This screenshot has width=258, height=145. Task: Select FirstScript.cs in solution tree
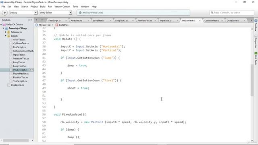pyautogui.click(x=19, y=47)
